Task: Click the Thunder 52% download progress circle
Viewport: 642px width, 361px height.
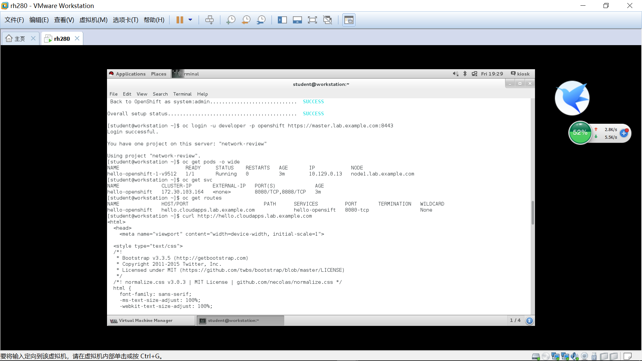Action: tap(580, 133)
